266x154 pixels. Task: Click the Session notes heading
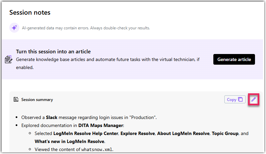(30, 13)
